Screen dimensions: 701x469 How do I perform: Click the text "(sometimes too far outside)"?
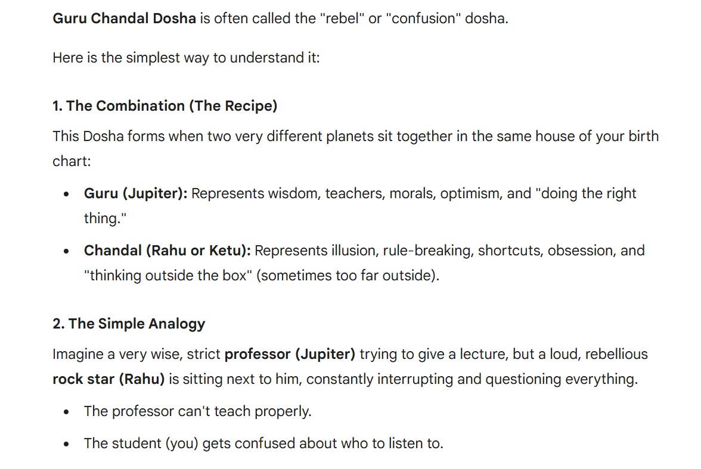(347, 276)
